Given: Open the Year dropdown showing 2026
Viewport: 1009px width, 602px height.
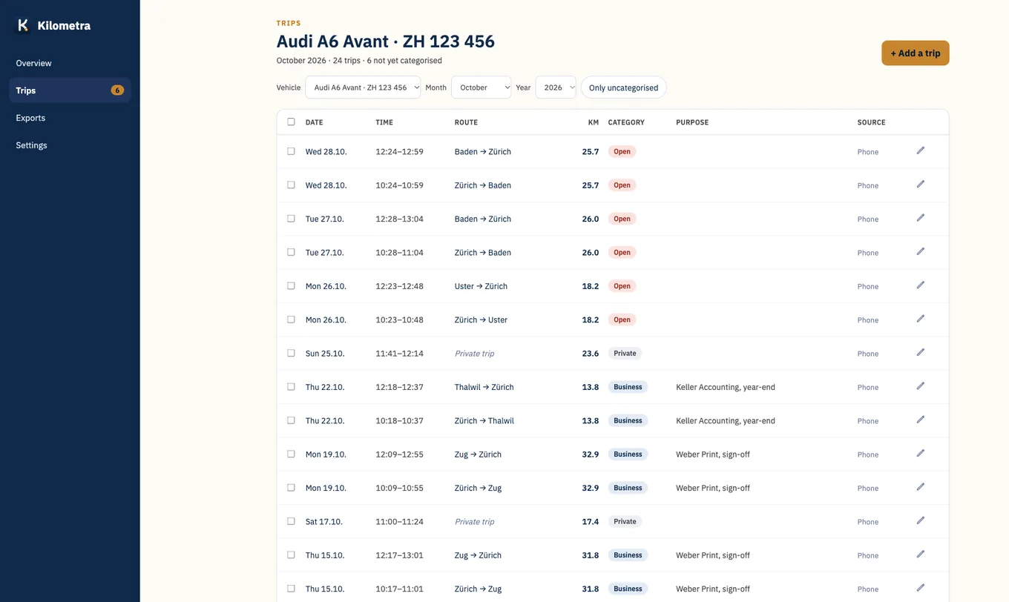Looking at the screenshot, I should pos(556,87).
